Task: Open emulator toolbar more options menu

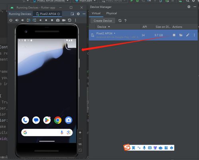Action: (75, 20)
